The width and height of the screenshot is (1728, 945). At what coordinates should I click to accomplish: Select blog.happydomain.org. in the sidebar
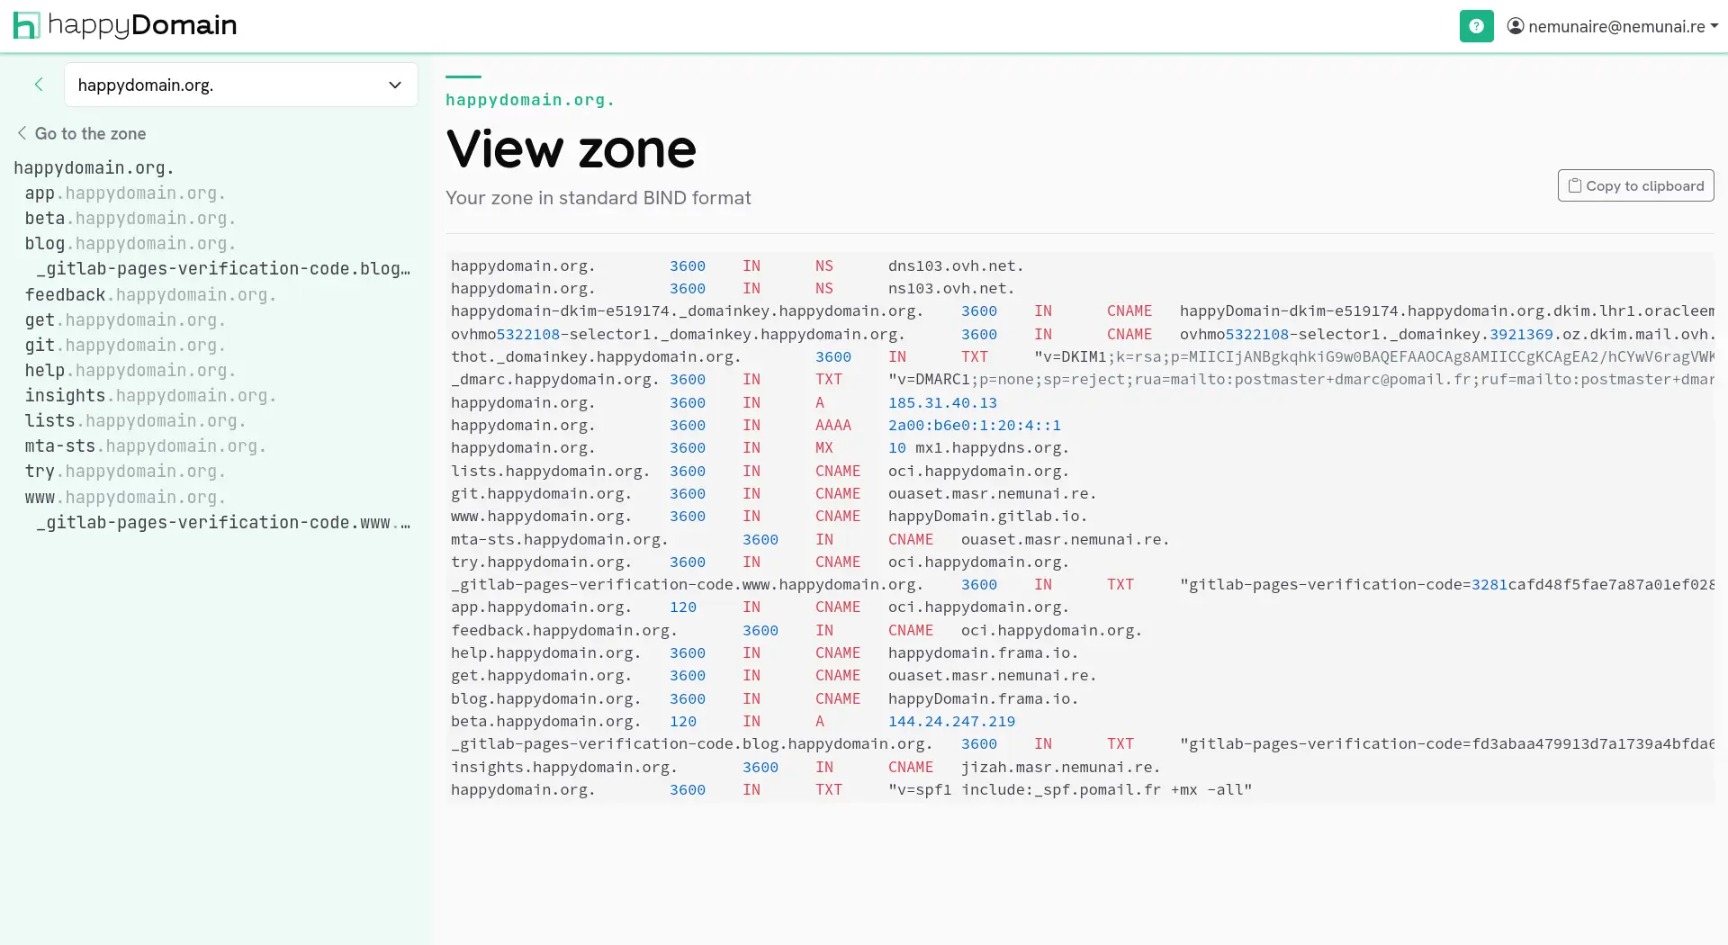(x=130, y=243)
